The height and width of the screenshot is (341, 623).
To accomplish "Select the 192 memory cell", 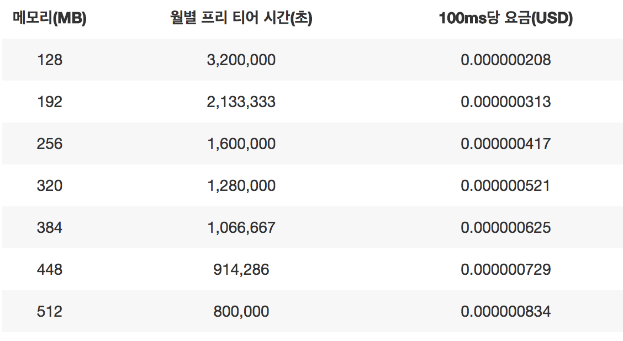I will click(x=50, y=102).
